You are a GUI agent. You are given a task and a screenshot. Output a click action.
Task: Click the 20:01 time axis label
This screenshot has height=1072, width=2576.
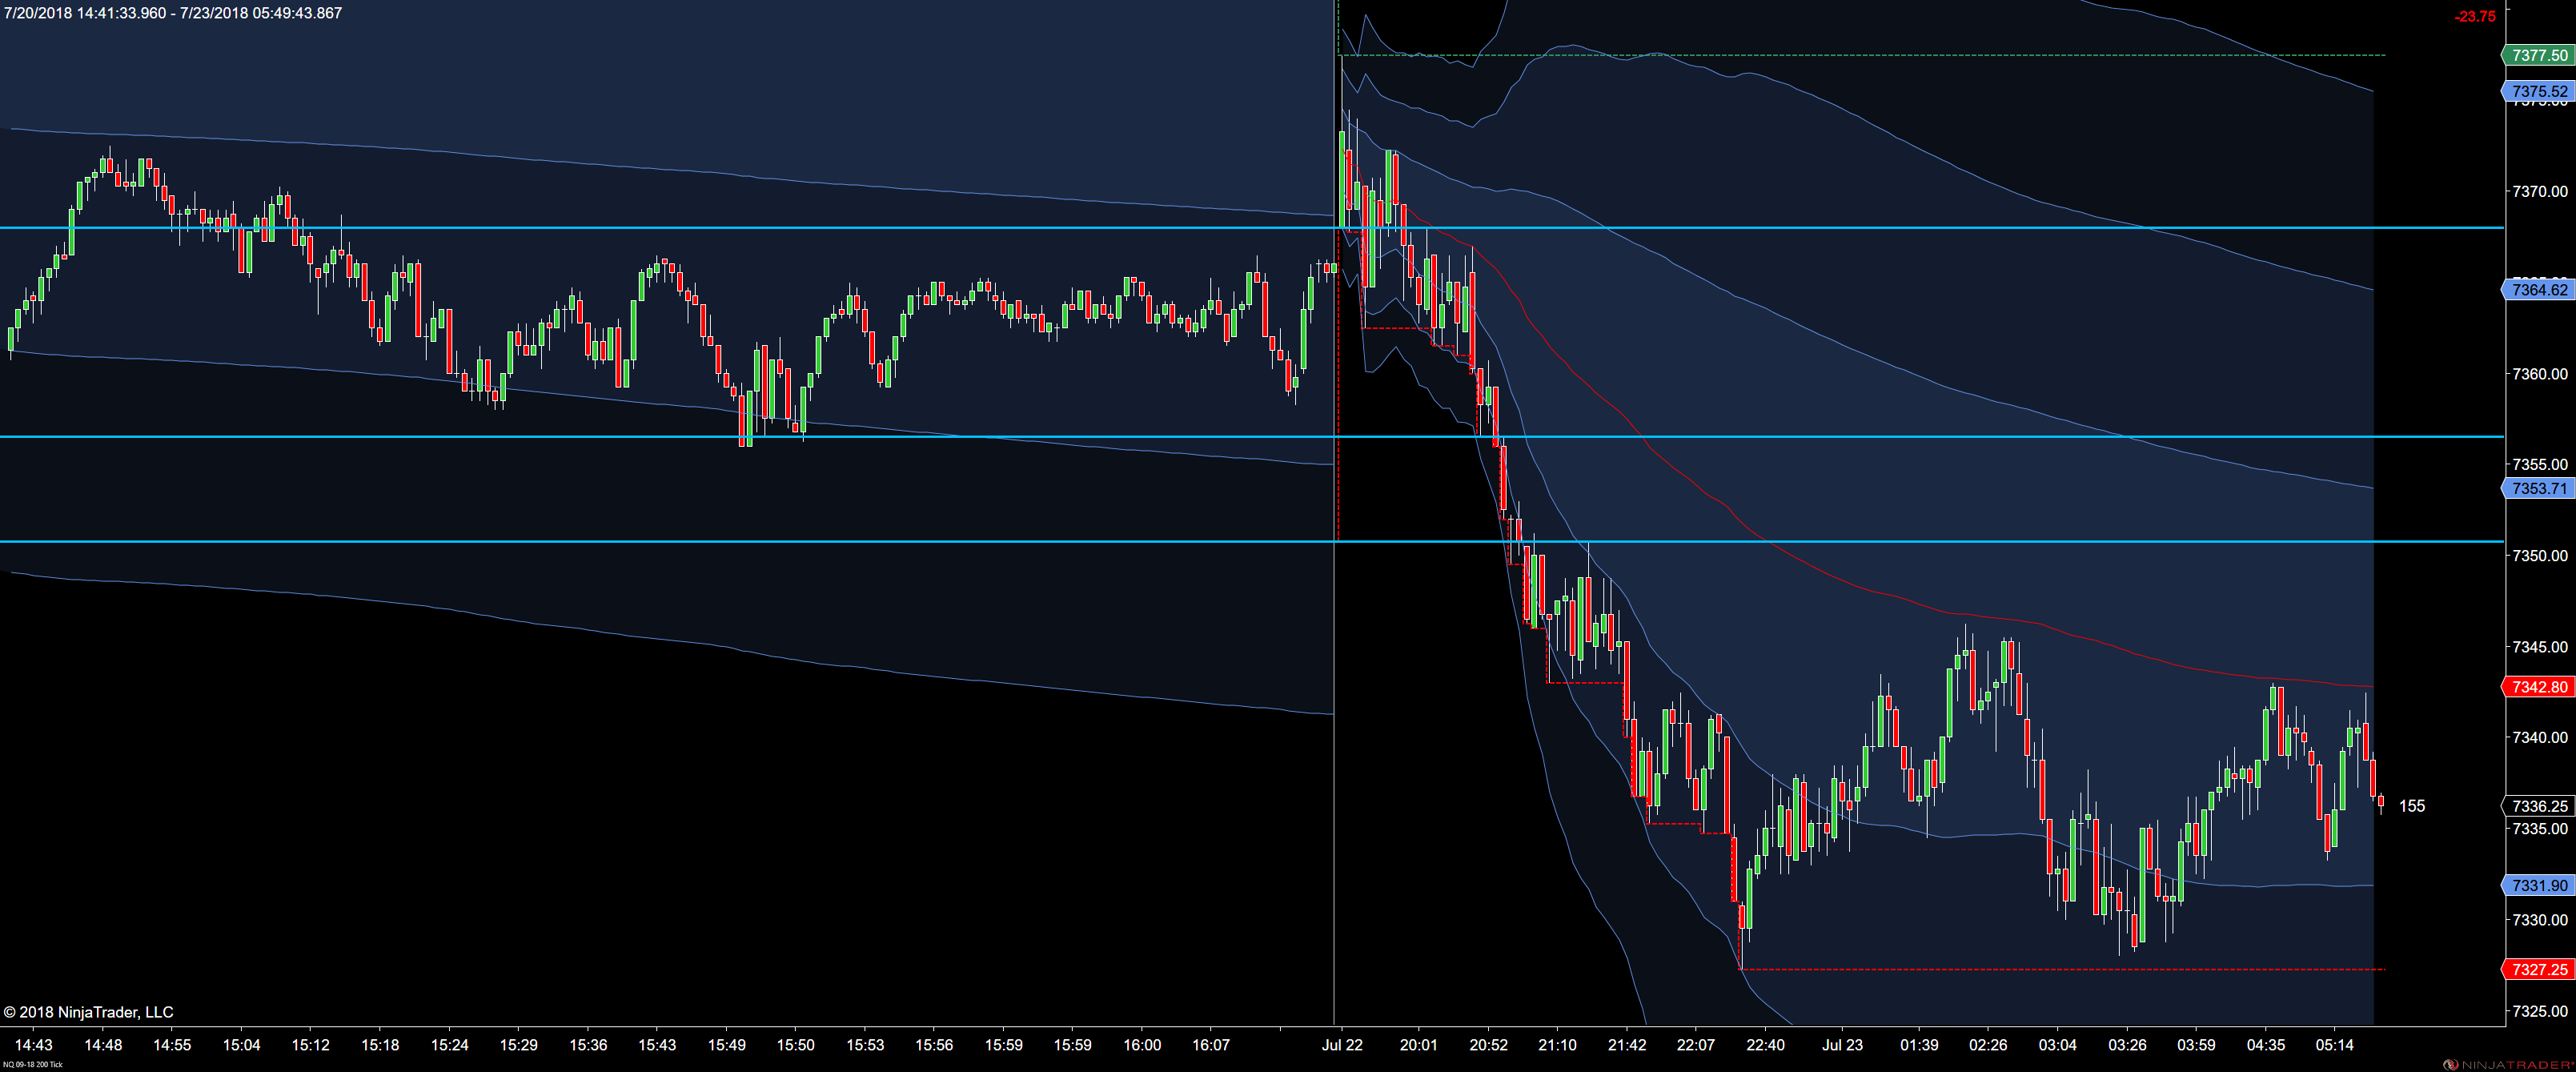click(1418, 1045)
